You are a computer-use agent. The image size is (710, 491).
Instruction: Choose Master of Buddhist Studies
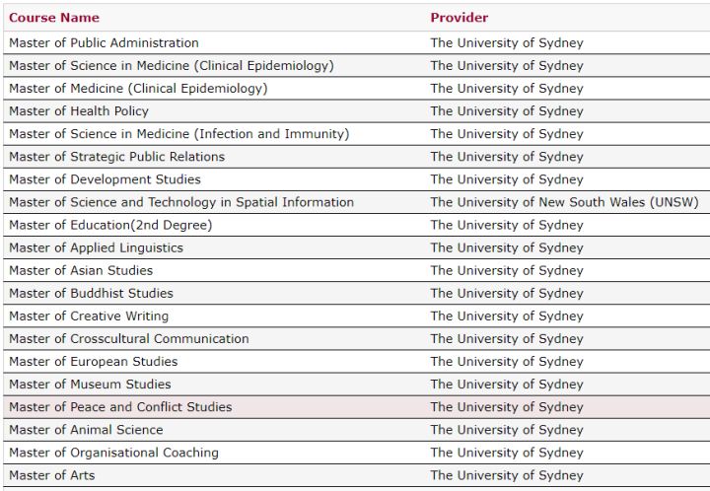click(x=91, y=293)
